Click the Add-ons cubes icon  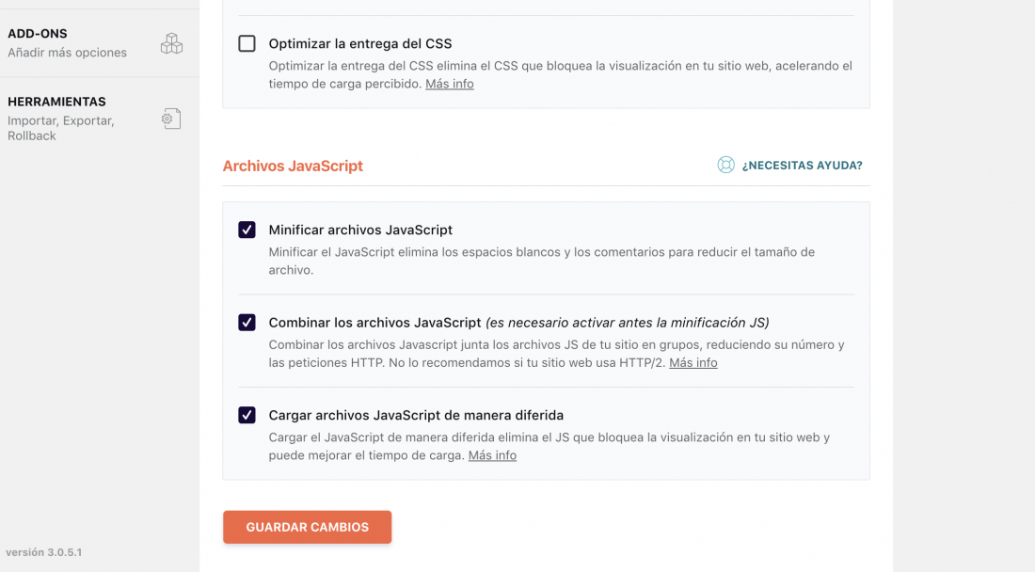(171, 43)
